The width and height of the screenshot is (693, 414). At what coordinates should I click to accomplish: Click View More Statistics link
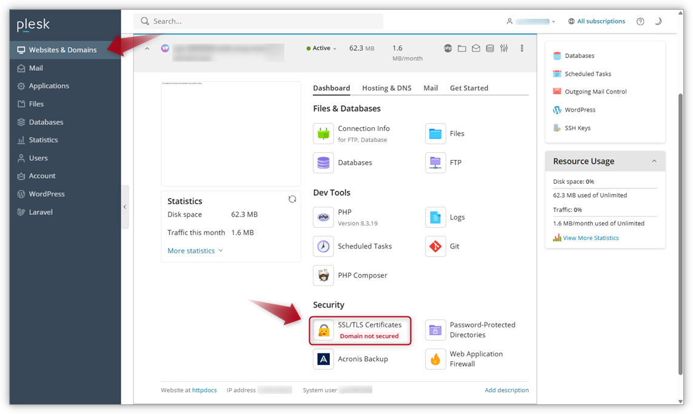591,238
